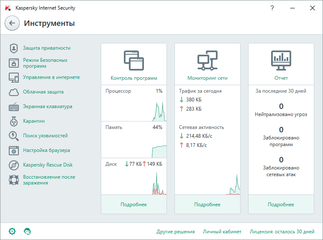This screenshot has width=323, height=240.
Task: Open Отчет title link
Action: [281, 78]
